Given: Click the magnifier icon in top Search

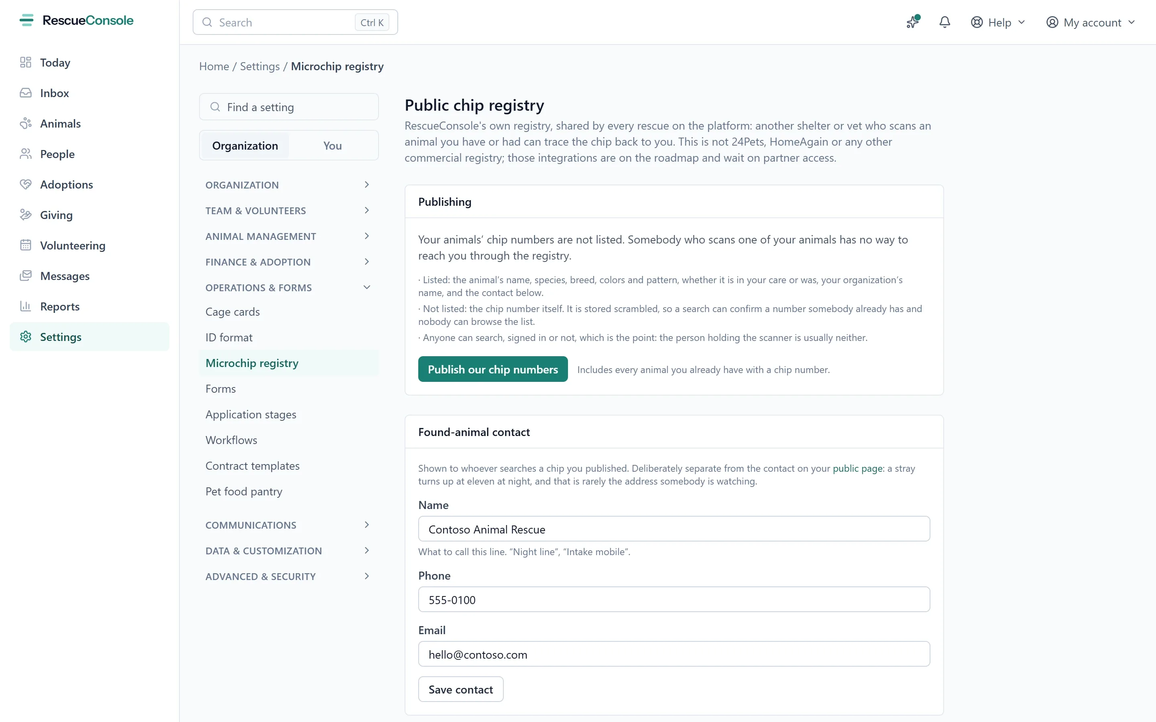Looking at the screenshot, I should point(207,22).
